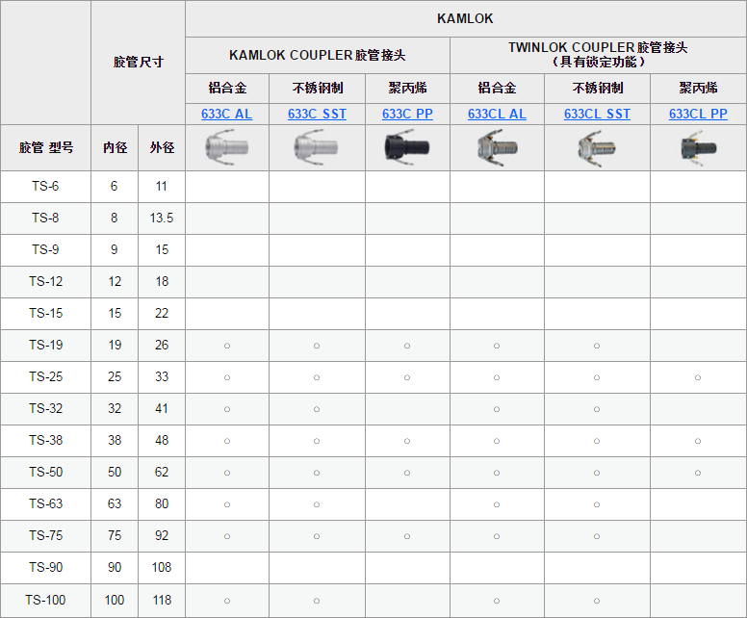This screenshot has height=618, width=747.
Task: Open the 633CL SST link
Action: (x=597, y=114)
